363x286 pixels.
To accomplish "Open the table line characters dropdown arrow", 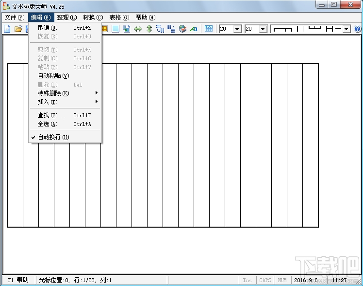I will pyautogui.click(x=346, y=29).
